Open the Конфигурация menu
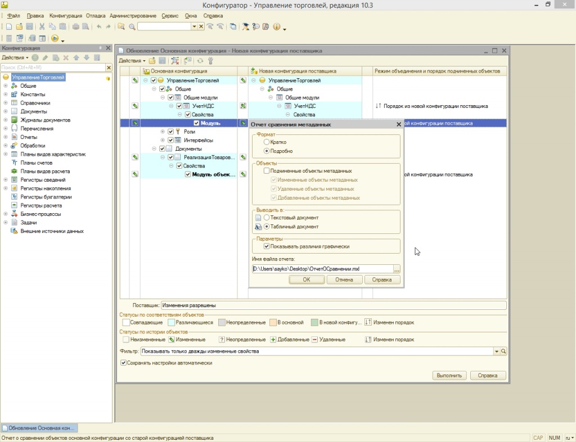Viewport: 576px width, 442px height. point(65,16)
